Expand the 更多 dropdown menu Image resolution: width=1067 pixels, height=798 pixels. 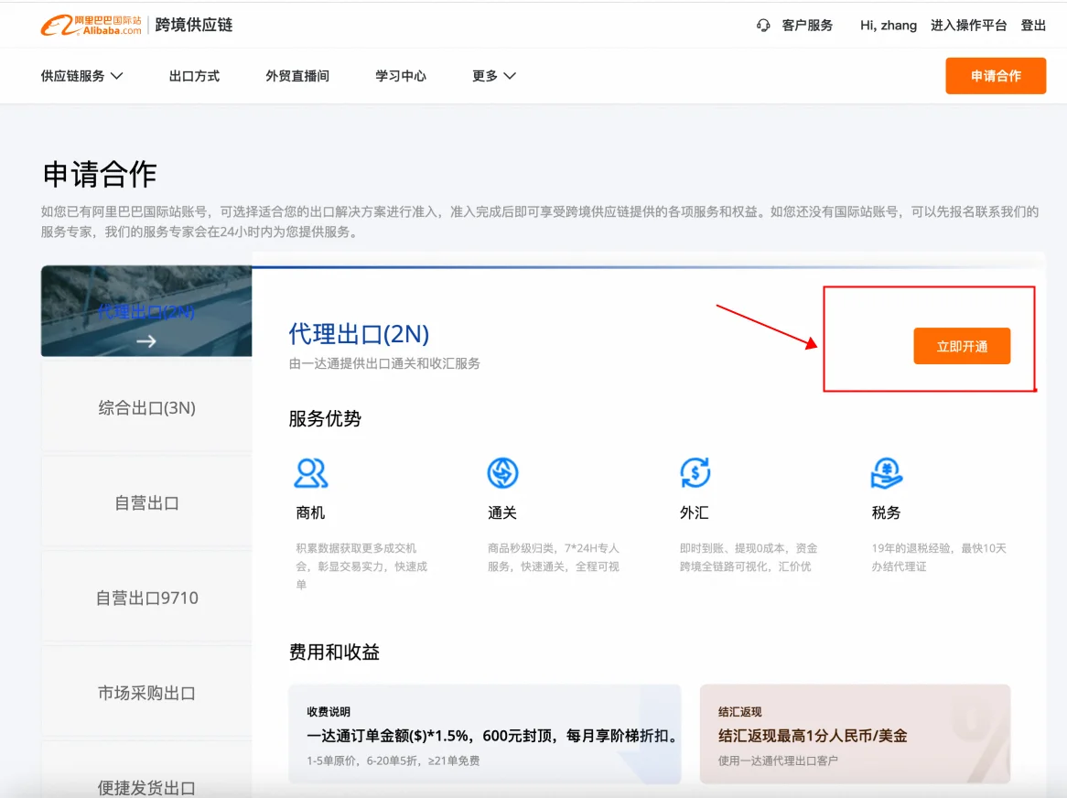tap(494, 76)
